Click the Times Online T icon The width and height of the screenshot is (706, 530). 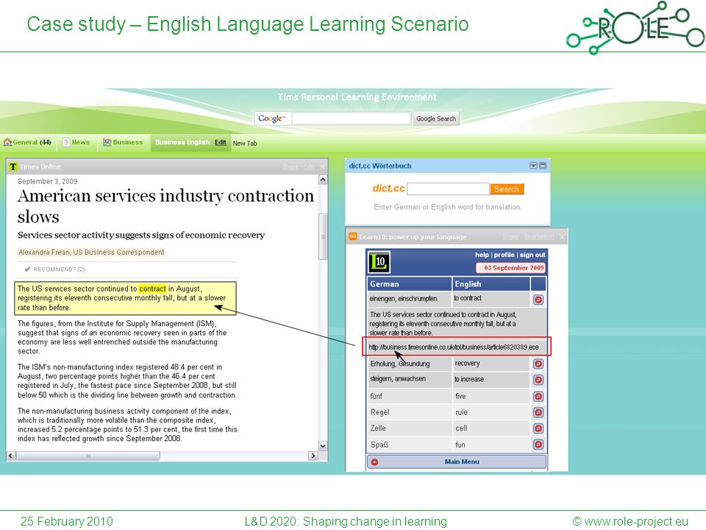(13, 167)
